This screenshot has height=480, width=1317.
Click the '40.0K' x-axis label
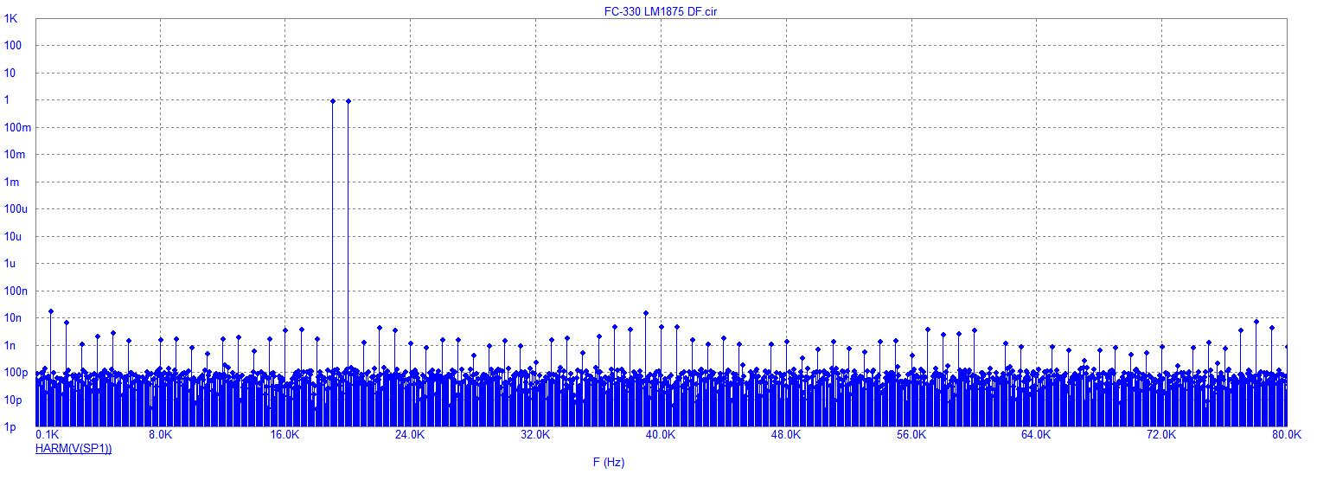pos(661,435)
